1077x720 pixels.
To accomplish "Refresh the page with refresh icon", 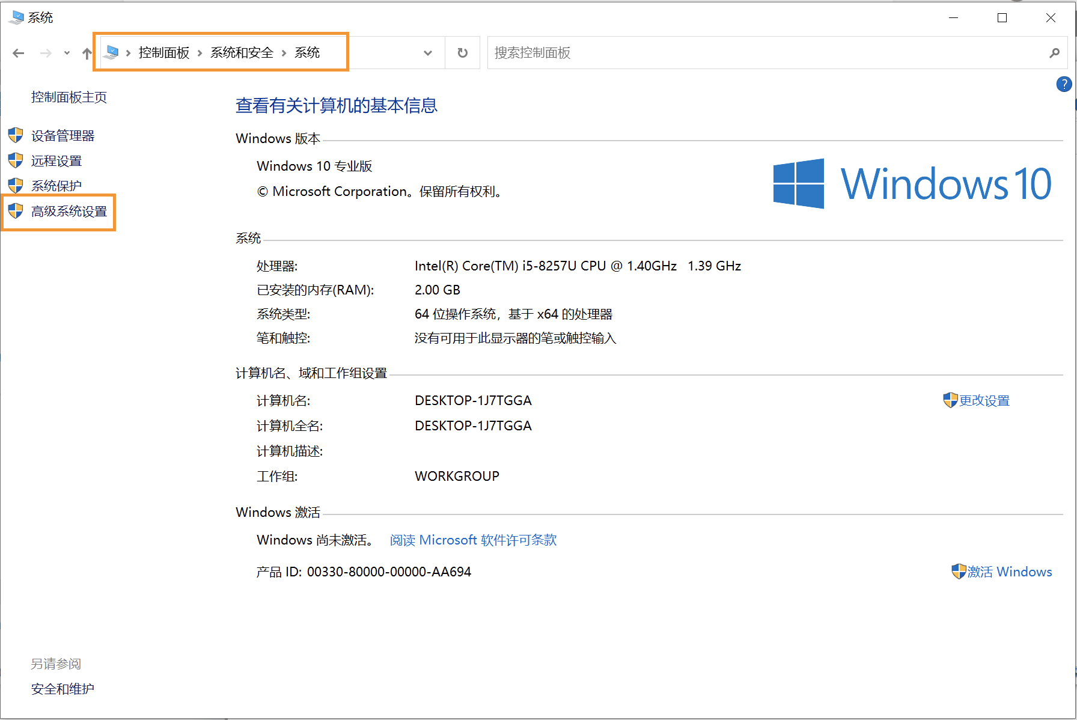I will click(x=462, y=53).
